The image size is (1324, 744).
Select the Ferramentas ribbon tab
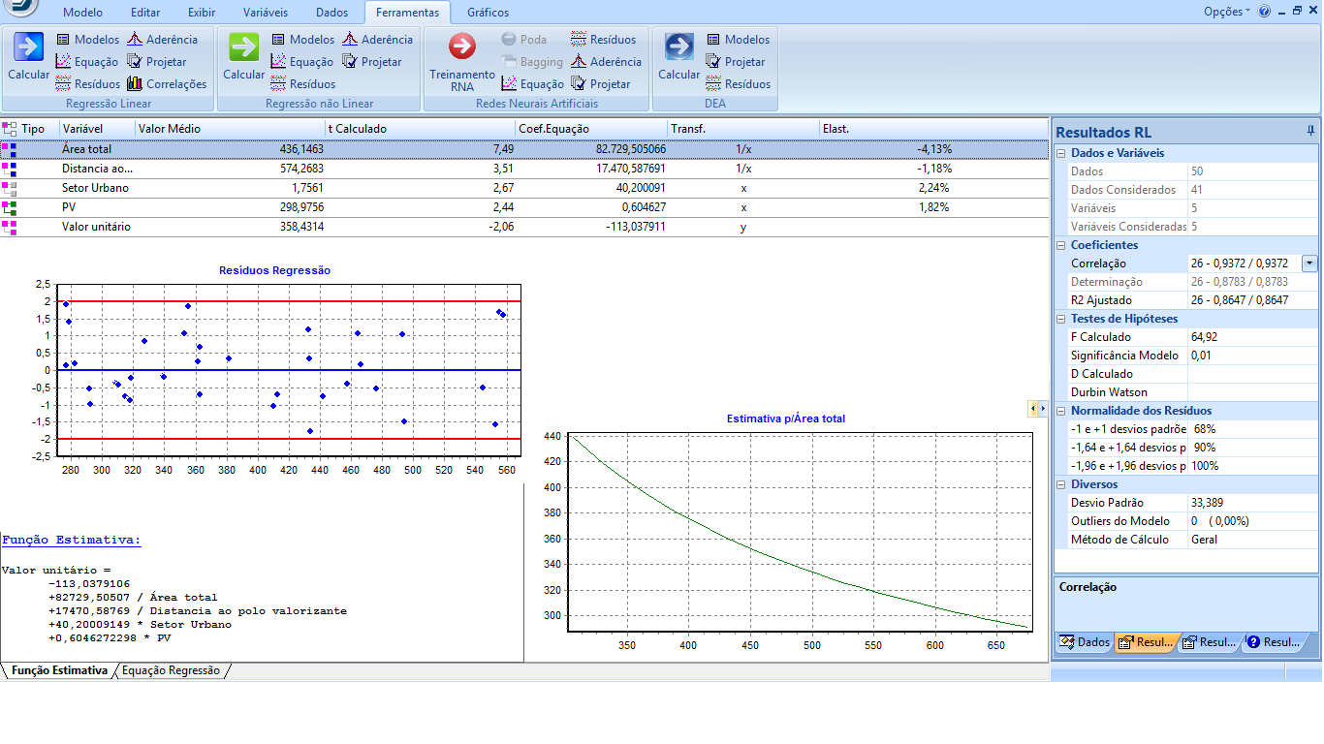[407, 13]
